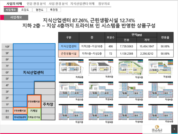Select the 사업개요 sub-tab button
This screenshot has height=134, width=178.
click(11, 10)
